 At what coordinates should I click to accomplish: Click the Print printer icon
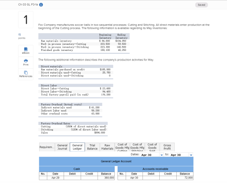click(26, 61)
